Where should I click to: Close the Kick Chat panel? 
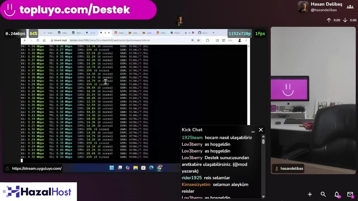261,130
